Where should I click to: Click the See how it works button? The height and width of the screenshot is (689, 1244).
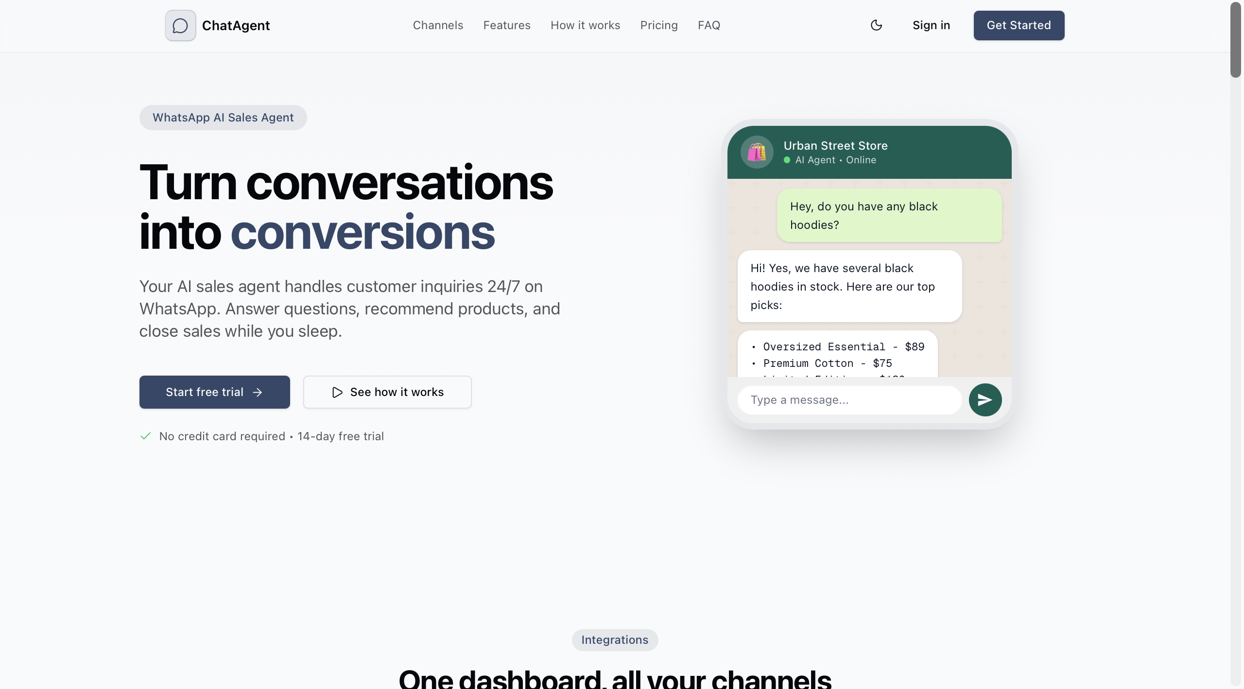[x=387, y=392]
